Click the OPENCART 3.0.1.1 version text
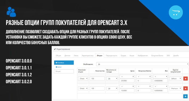 (19, 68)
